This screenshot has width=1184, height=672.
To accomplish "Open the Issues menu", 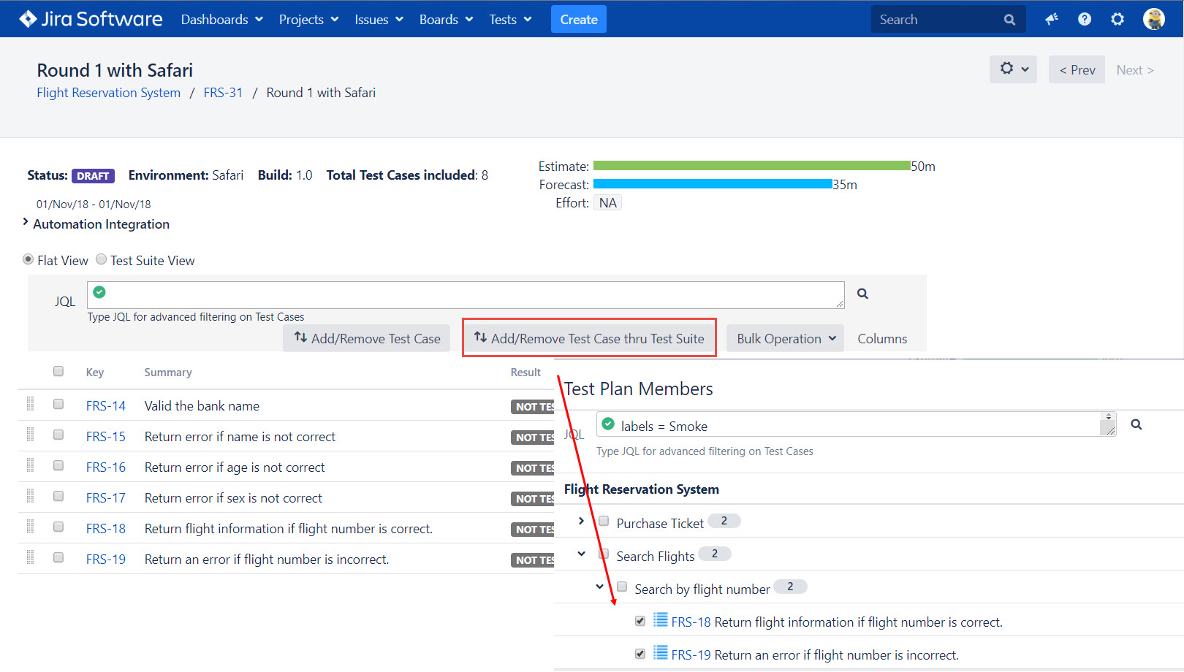I will [x=379, y=20].
